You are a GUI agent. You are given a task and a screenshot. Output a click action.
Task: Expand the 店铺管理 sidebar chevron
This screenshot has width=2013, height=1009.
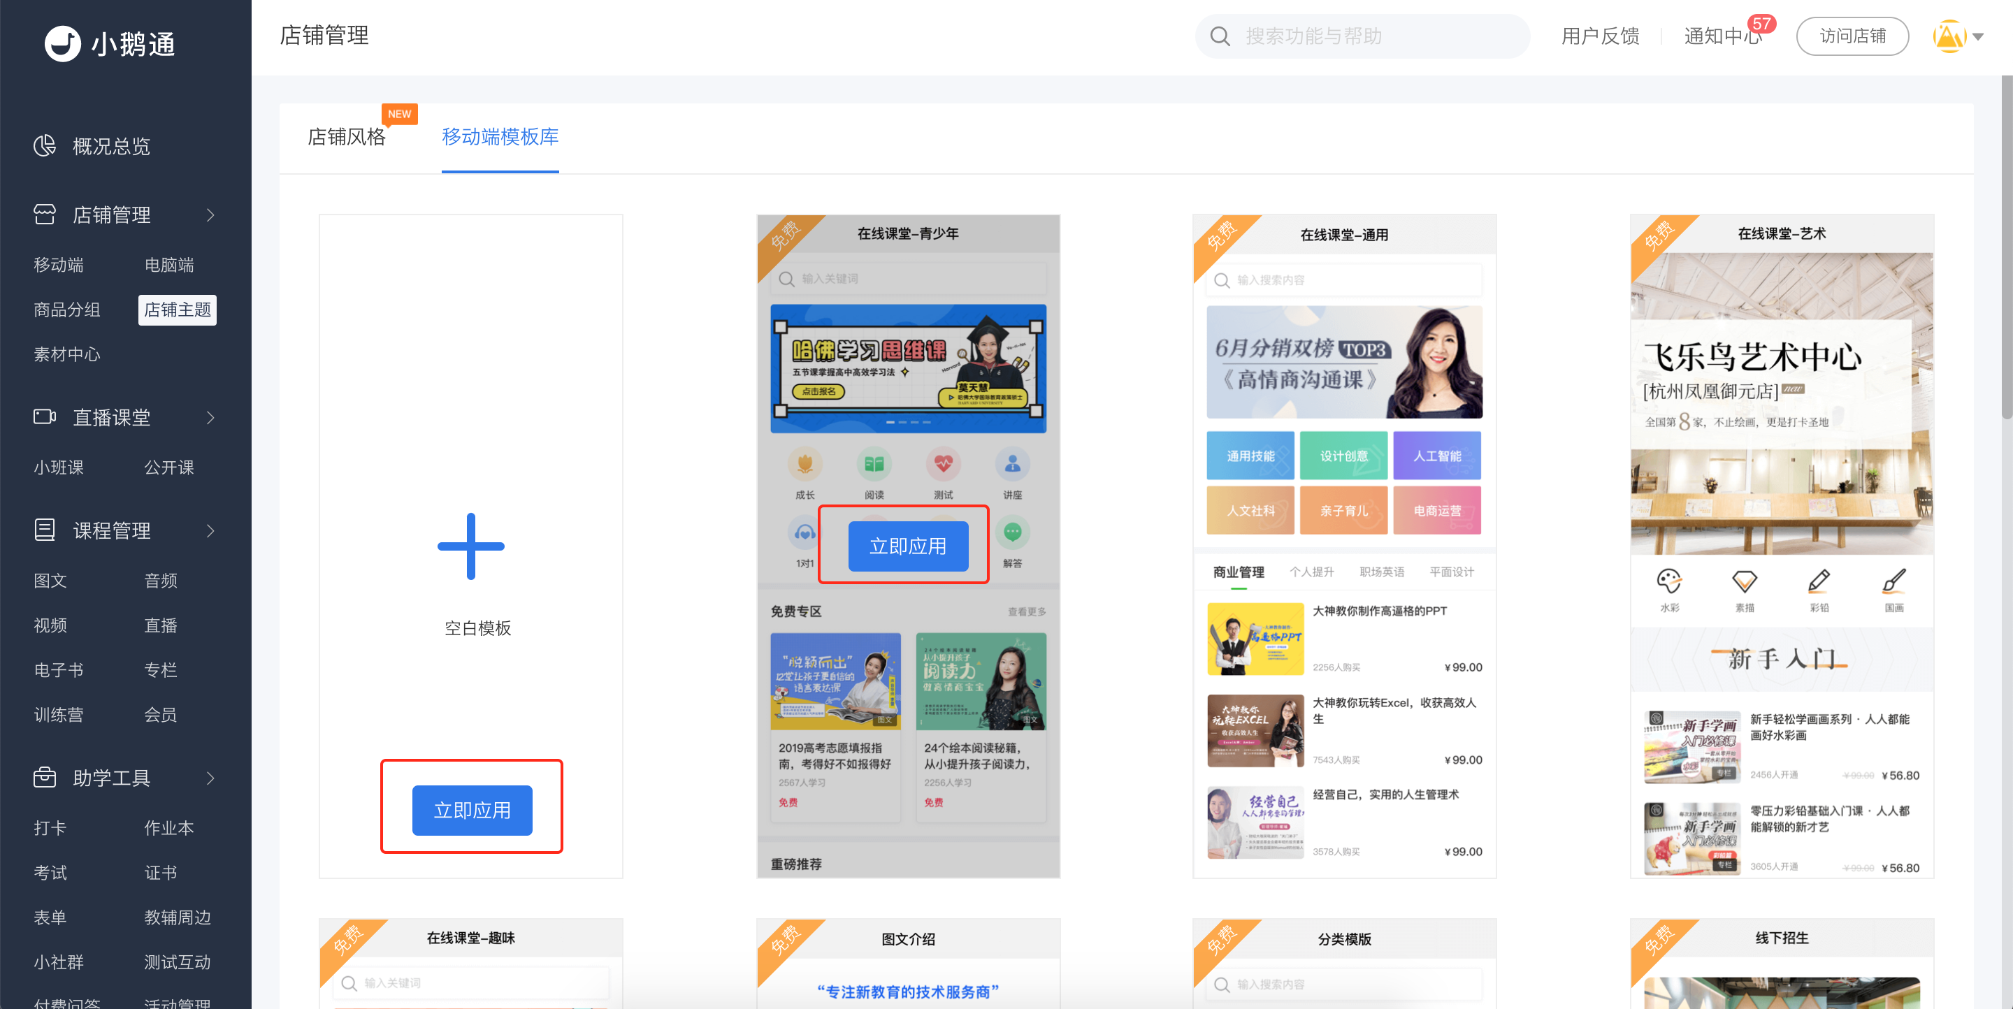click(210, 215)
